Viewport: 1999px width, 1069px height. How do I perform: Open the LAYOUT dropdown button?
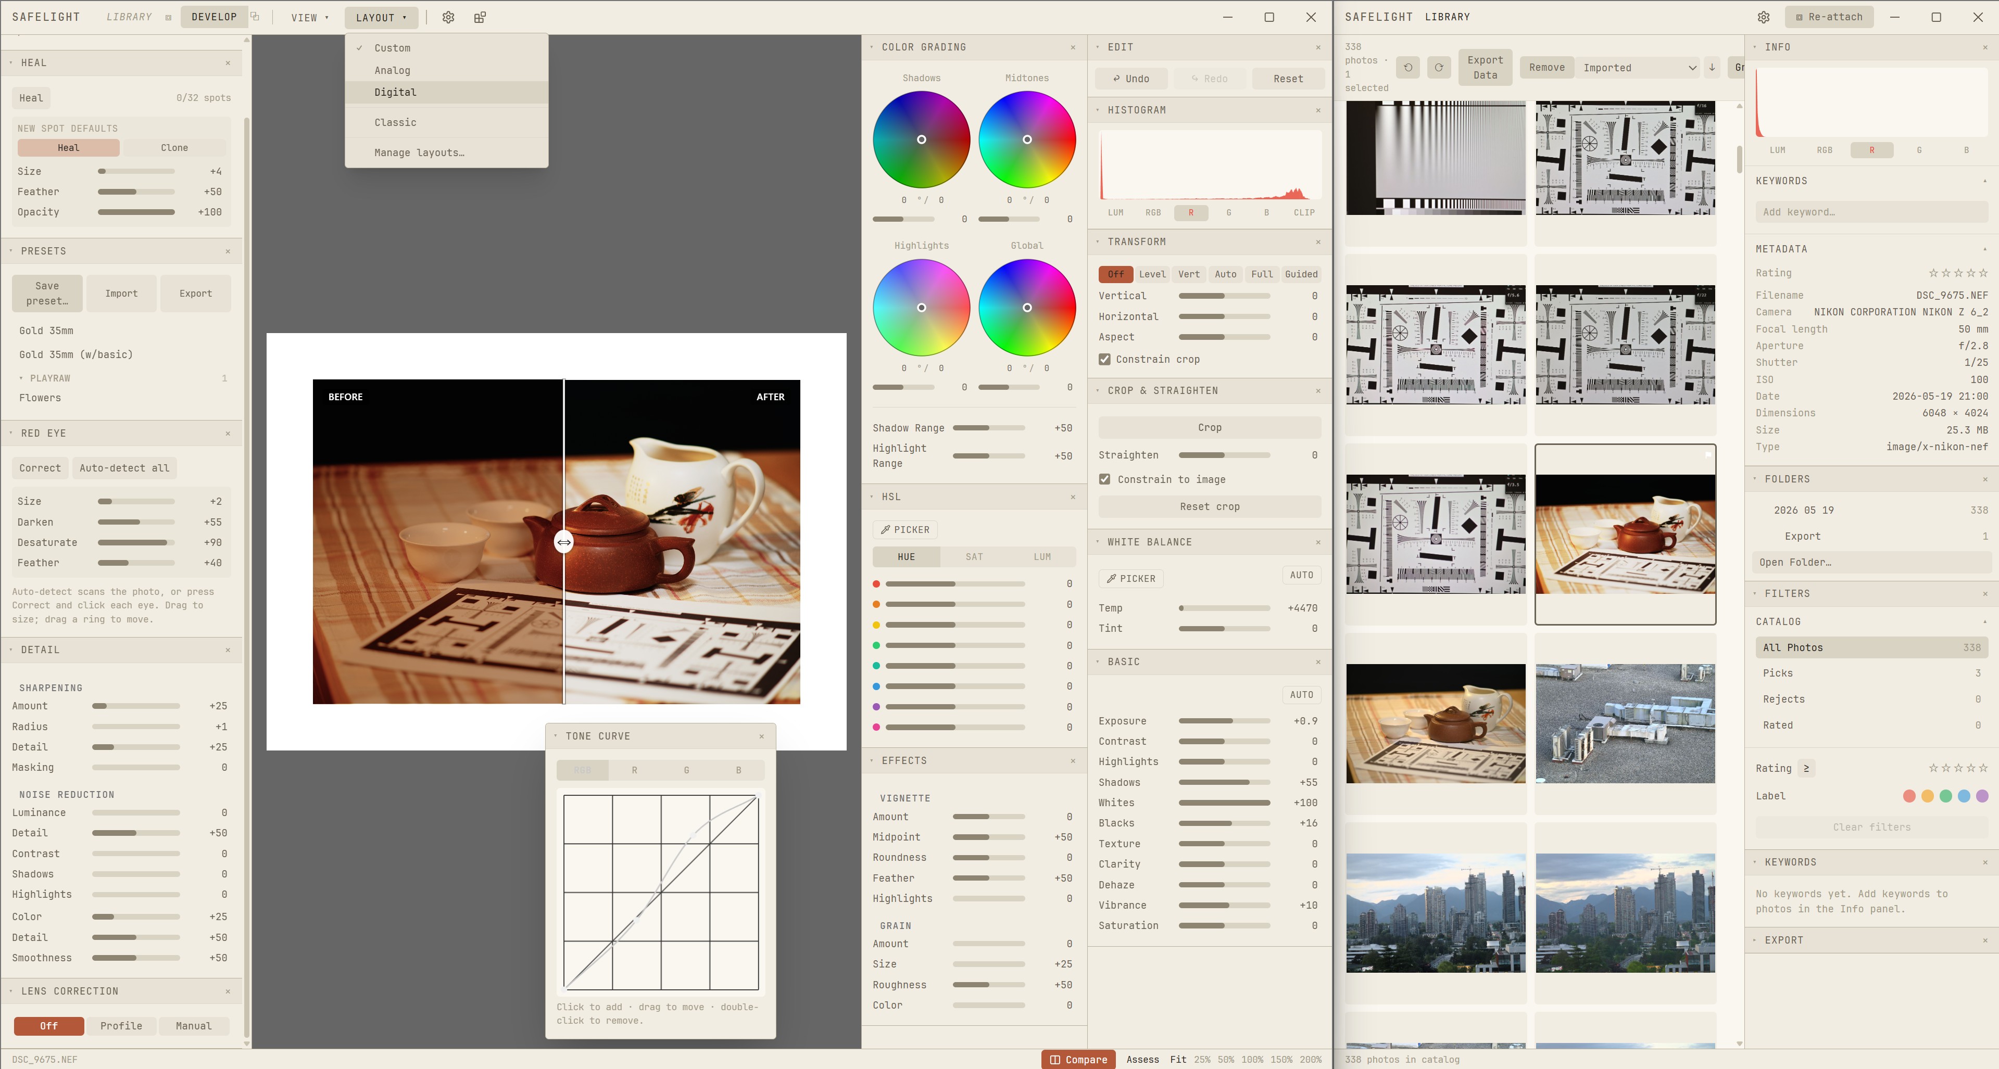[381, 17]
